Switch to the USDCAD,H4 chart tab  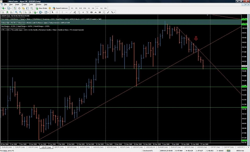[x=150, y=147]
